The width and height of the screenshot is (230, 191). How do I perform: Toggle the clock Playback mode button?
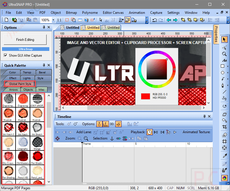point(150,132)
